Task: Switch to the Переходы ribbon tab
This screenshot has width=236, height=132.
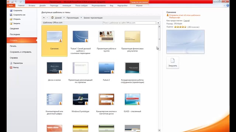Action: (54, 5)
